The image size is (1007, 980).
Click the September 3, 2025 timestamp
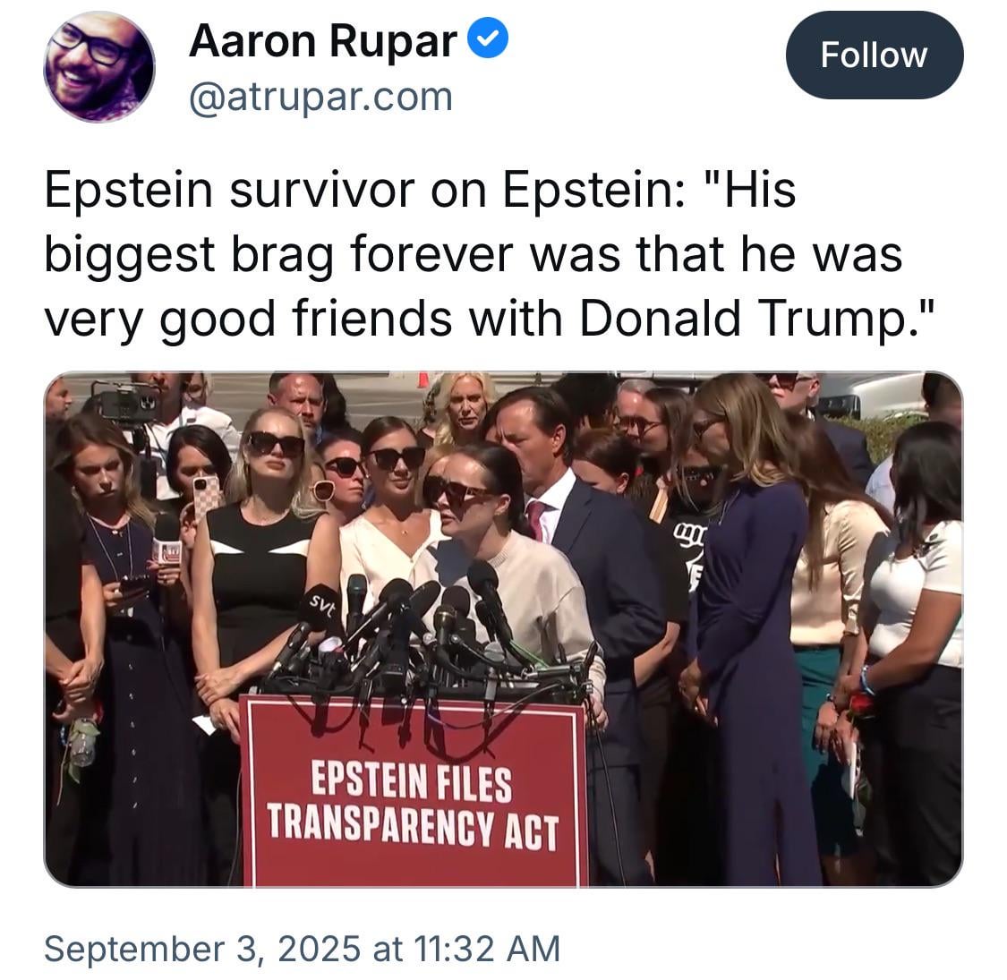(302, 949)
